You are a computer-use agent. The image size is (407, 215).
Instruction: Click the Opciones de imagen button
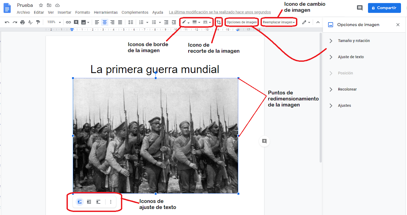pyautogui.click(x=242, y=22)
